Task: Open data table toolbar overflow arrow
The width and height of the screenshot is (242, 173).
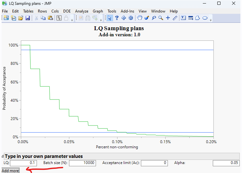Action: 101,20
